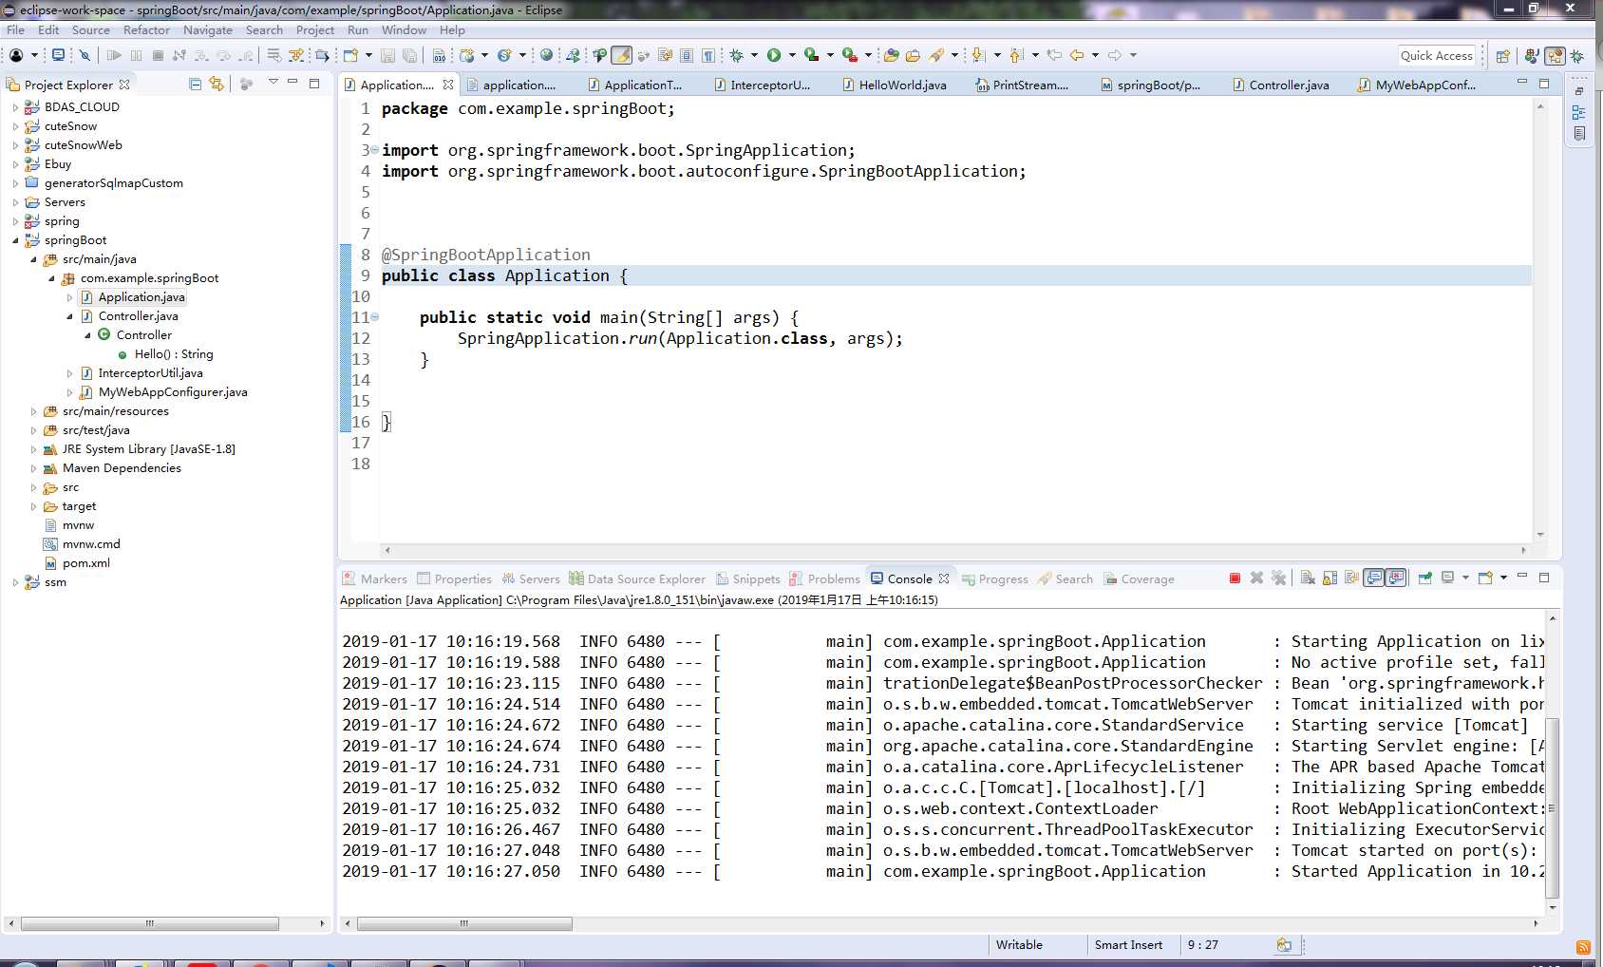Click the Back navigation arrow in toolbar
This screenshot has height=967, width=1603.
click(x=1077, y=55)
